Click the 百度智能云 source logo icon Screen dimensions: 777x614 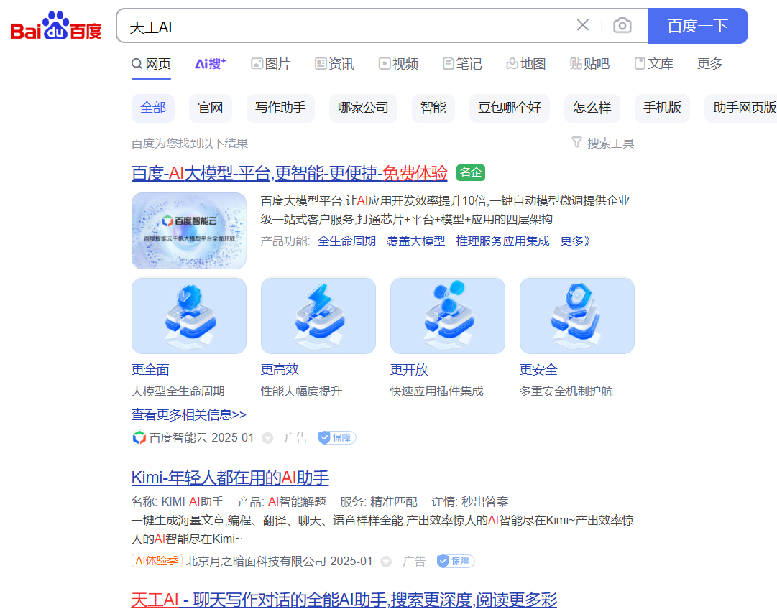139,438
